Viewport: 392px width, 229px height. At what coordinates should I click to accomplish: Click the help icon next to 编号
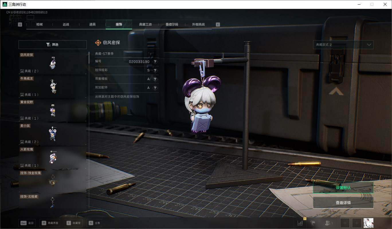155,62
